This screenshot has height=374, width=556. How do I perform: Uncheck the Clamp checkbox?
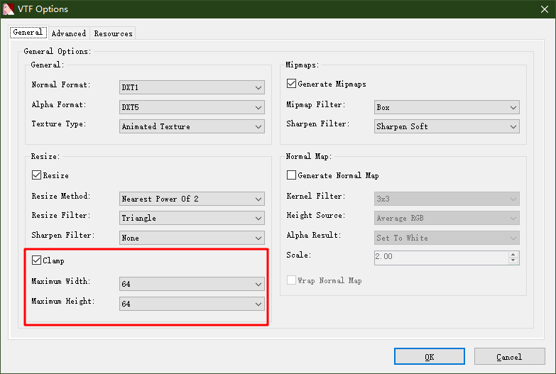coord(36,261)
